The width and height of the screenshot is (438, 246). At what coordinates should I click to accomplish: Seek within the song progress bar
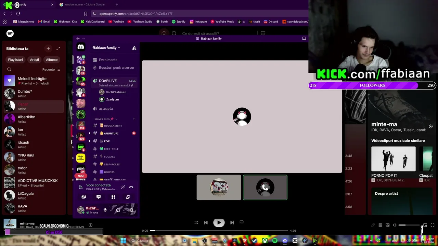pyautogui.click(x=219, y=231)
